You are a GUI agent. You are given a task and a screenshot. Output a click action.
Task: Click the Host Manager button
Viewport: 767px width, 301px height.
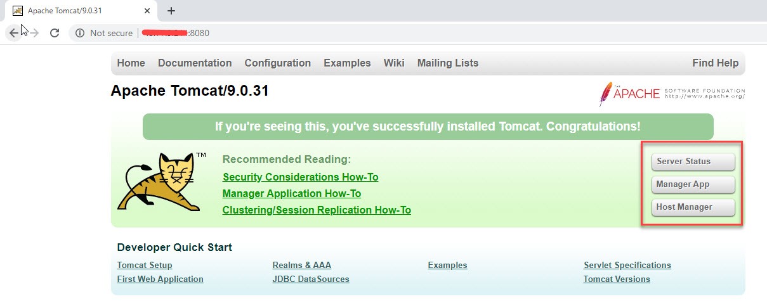[693, 207]
